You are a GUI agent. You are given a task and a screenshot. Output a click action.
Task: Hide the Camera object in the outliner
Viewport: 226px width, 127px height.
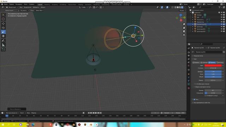click(221, 15)
